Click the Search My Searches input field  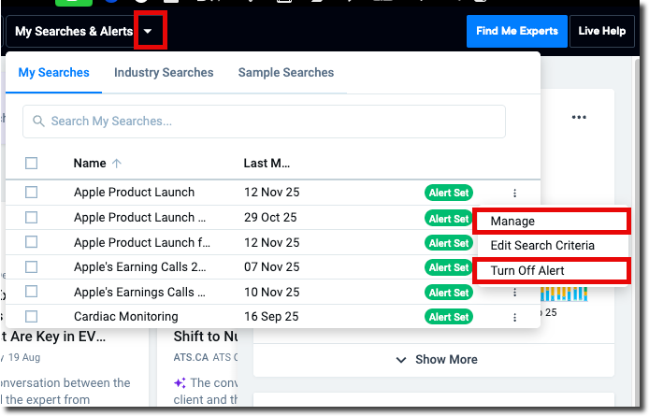coord(271,122)
